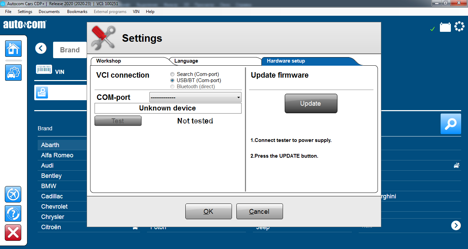Open the Help menu
This screenshot has height=249, width=468.
tap(150, 12)
